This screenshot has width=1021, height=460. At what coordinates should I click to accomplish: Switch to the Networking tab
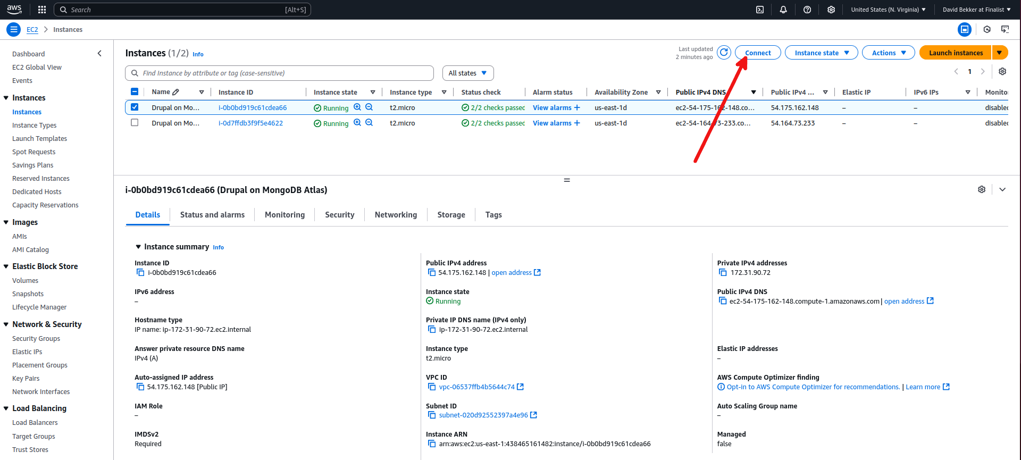click(x=396, y=215)
